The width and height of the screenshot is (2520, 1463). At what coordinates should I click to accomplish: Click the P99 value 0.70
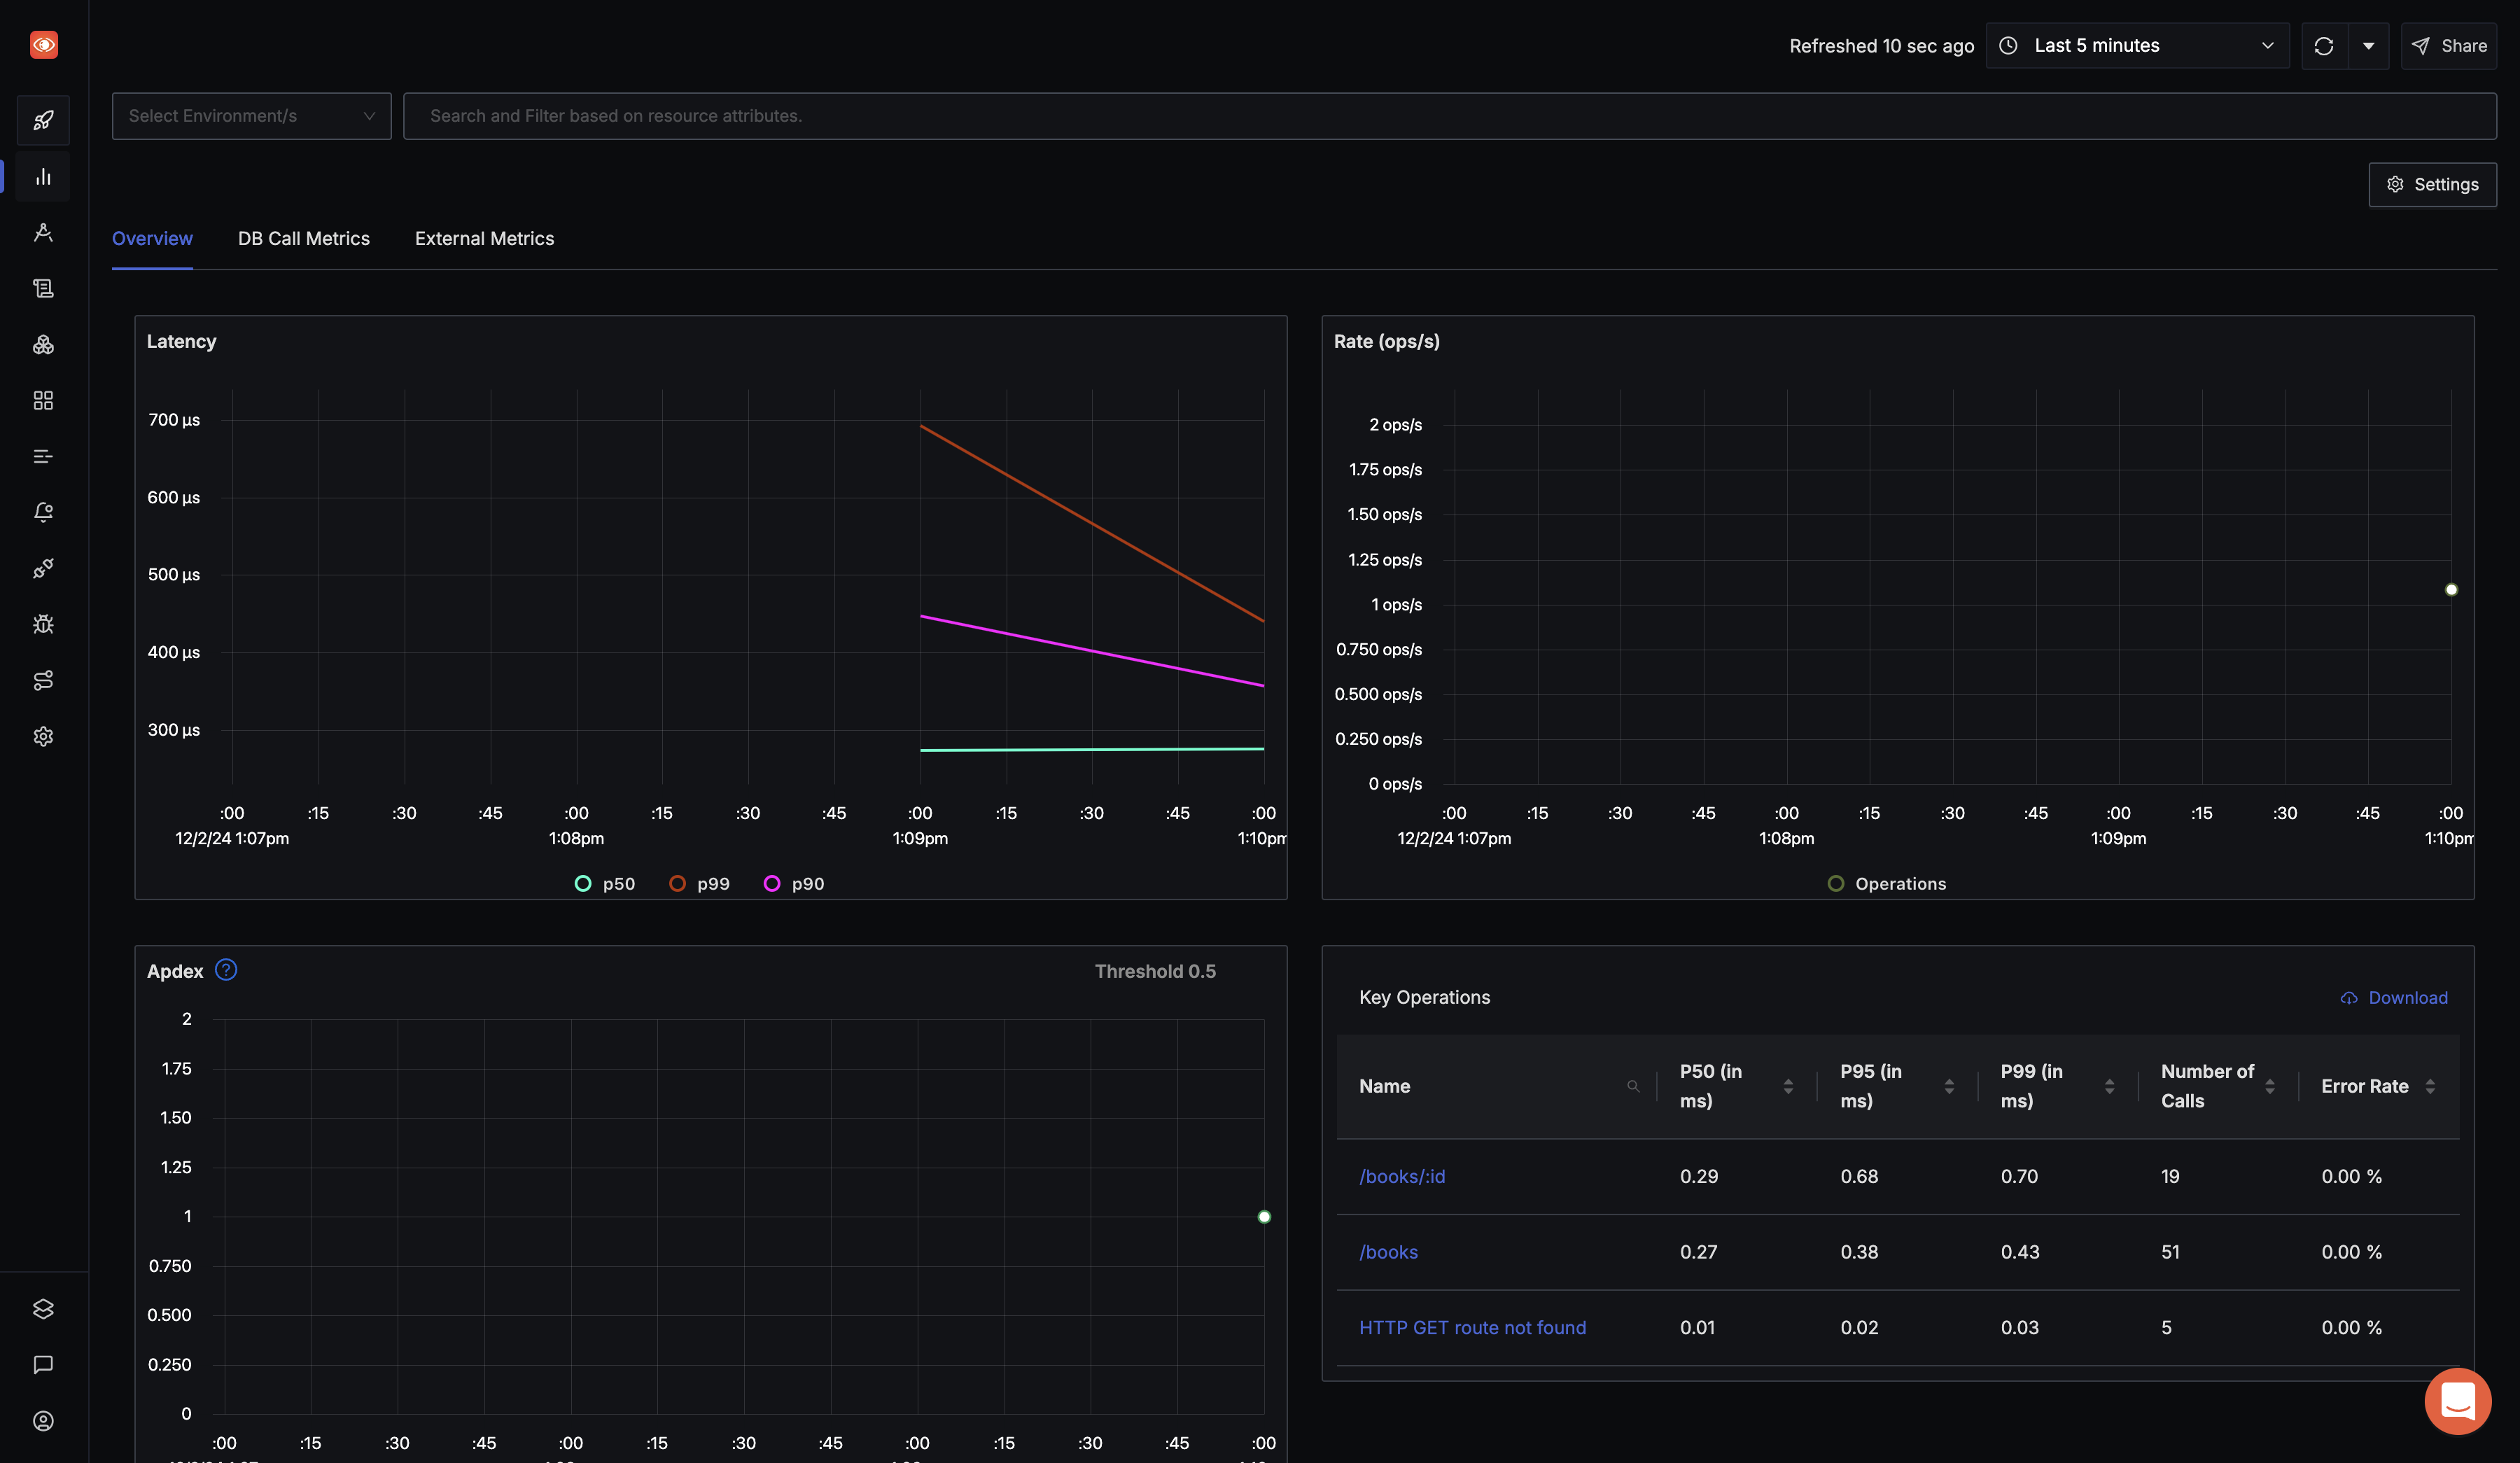2019,1177
